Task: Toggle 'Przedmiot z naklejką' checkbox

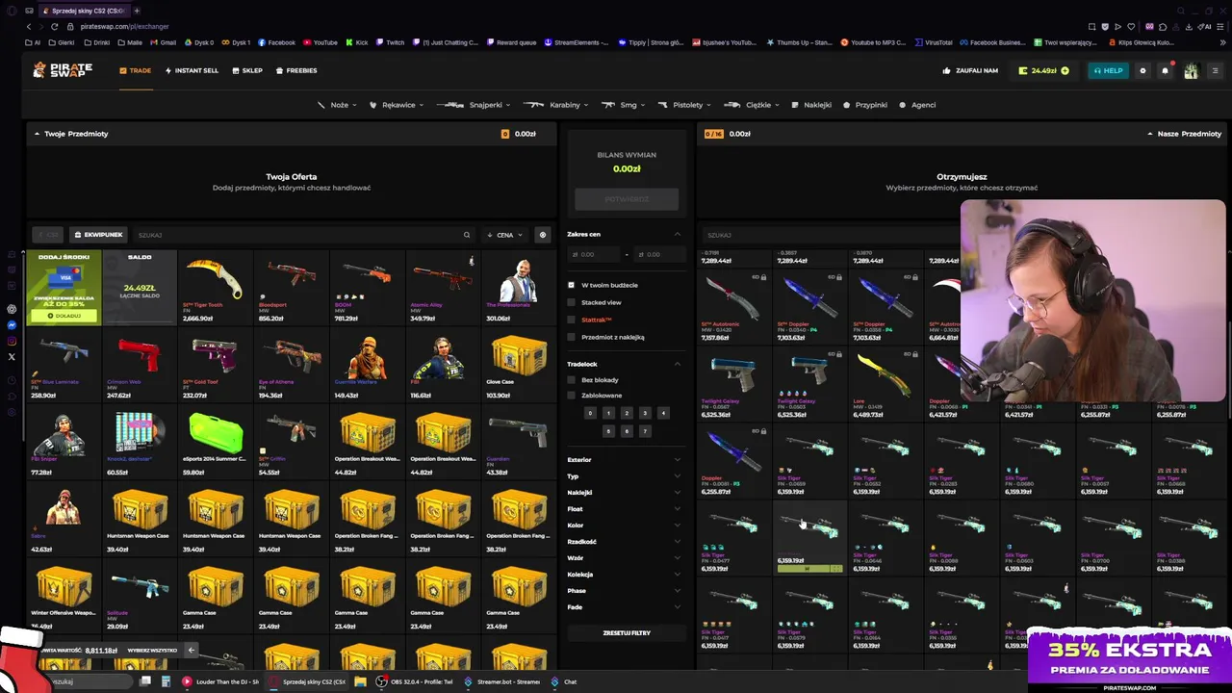Action: 571,337
